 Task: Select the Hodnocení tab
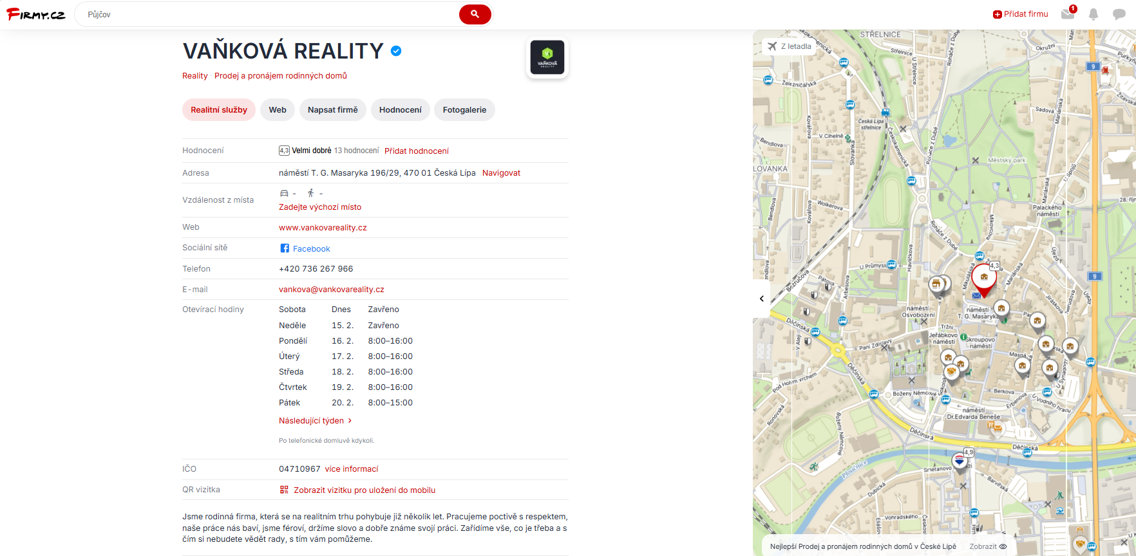click(x=401, y=110)
